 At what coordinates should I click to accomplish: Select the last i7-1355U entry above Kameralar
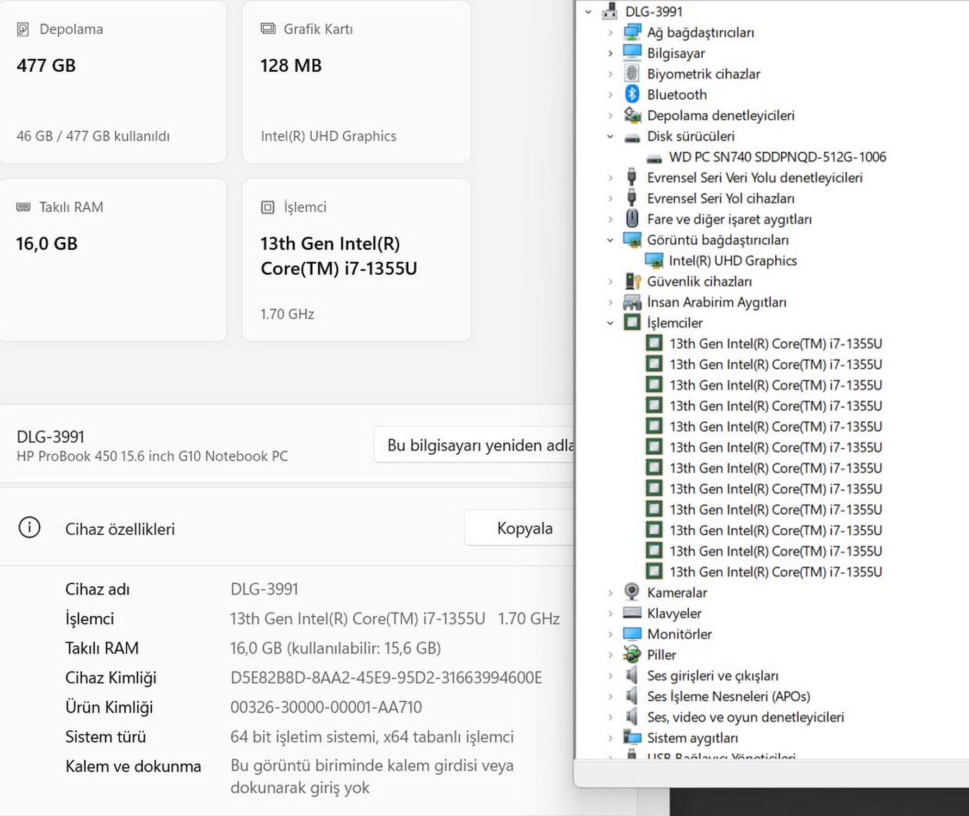(x=776, y=572)
